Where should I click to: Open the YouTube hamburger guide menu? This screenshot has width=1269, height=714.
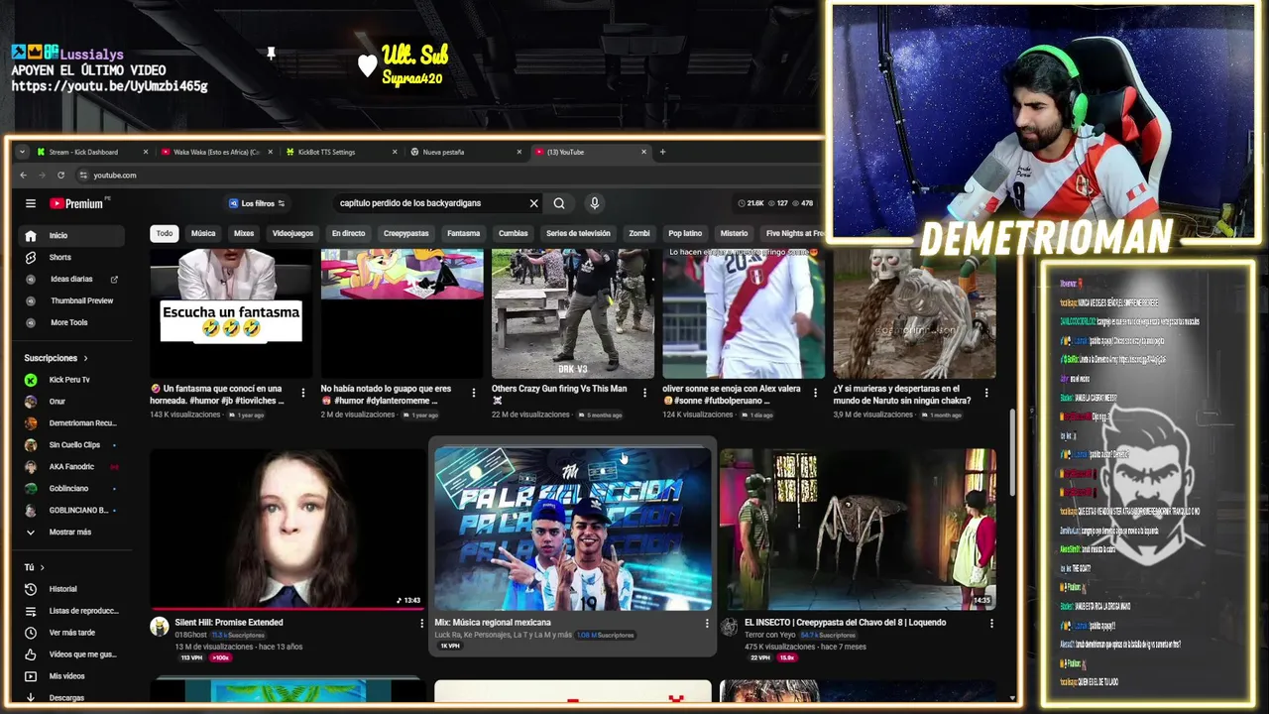31,203
